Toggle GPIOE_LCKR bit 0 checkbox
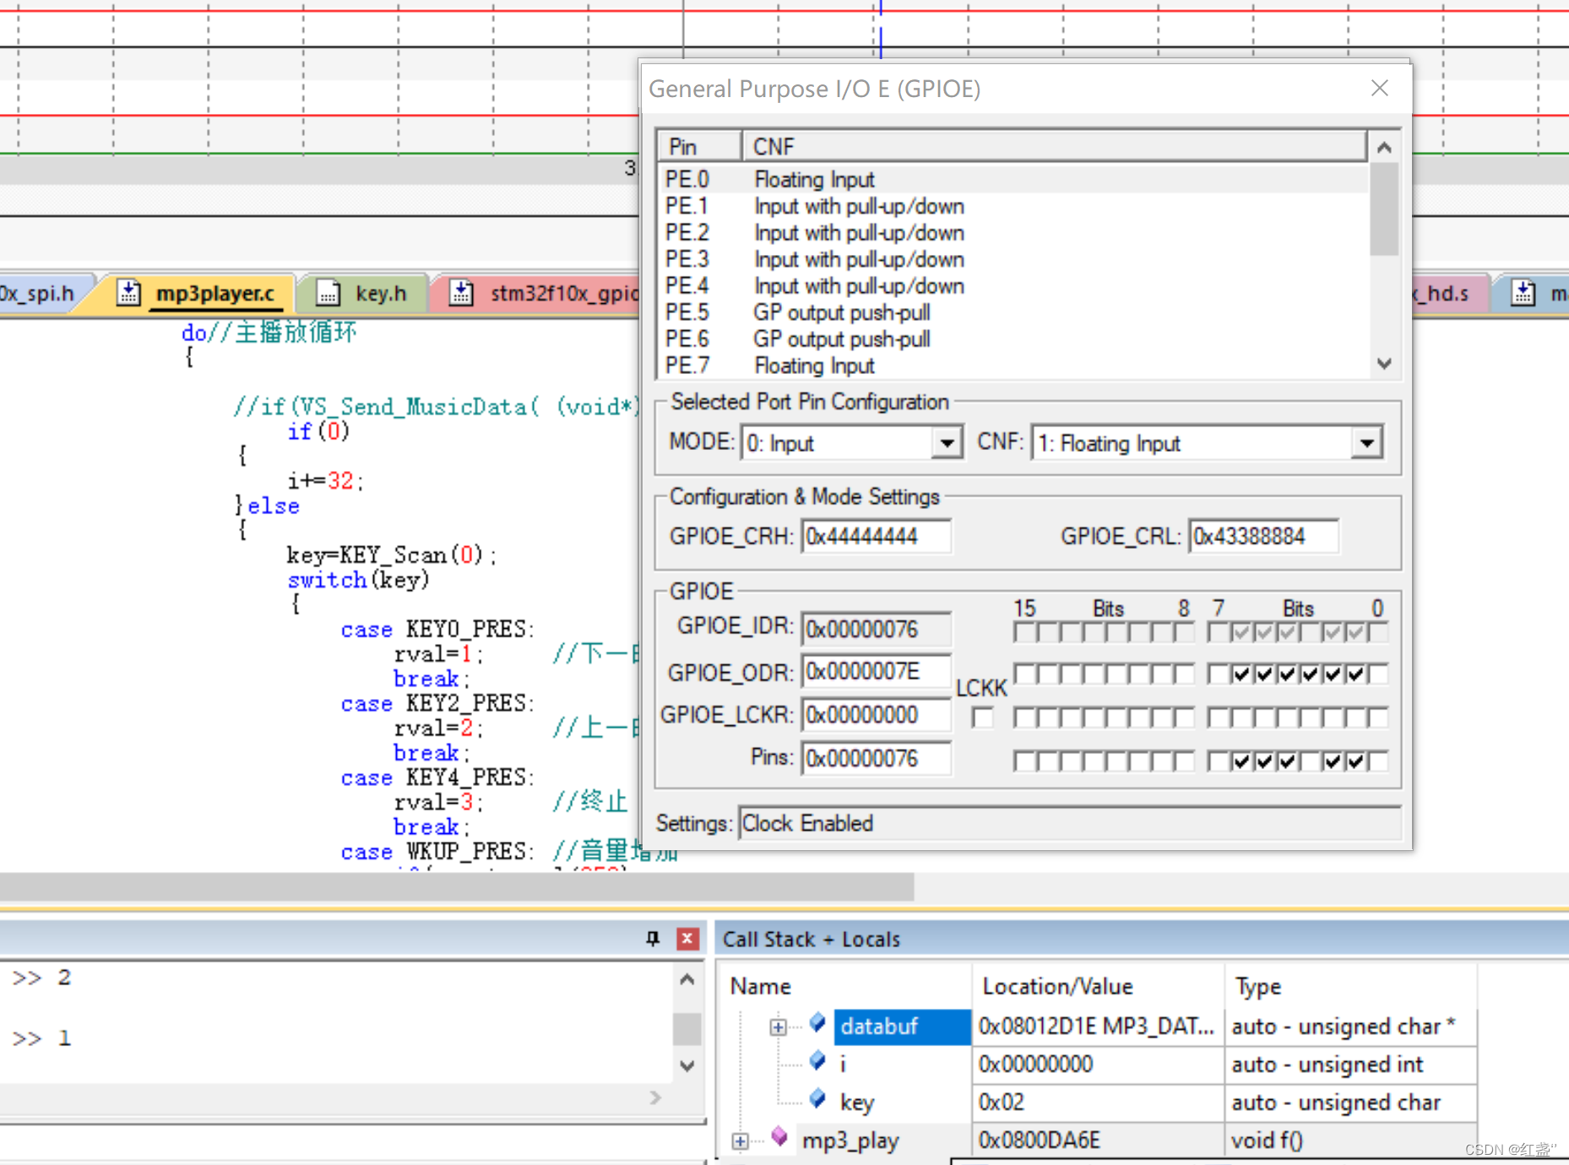 [1377, 718]
